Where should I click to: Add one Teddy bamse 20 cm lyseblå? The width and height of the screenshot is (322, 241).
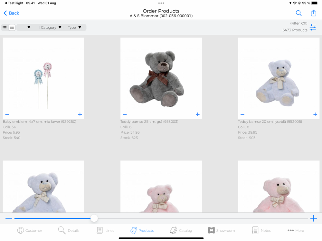coord(315,114)
